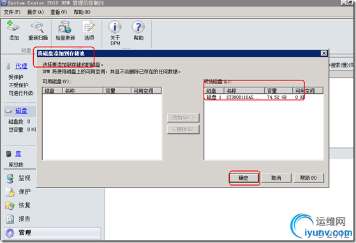Open the 代理 link in sidebar
Viewport: 356px width, 243px height.
click(21, 66)
